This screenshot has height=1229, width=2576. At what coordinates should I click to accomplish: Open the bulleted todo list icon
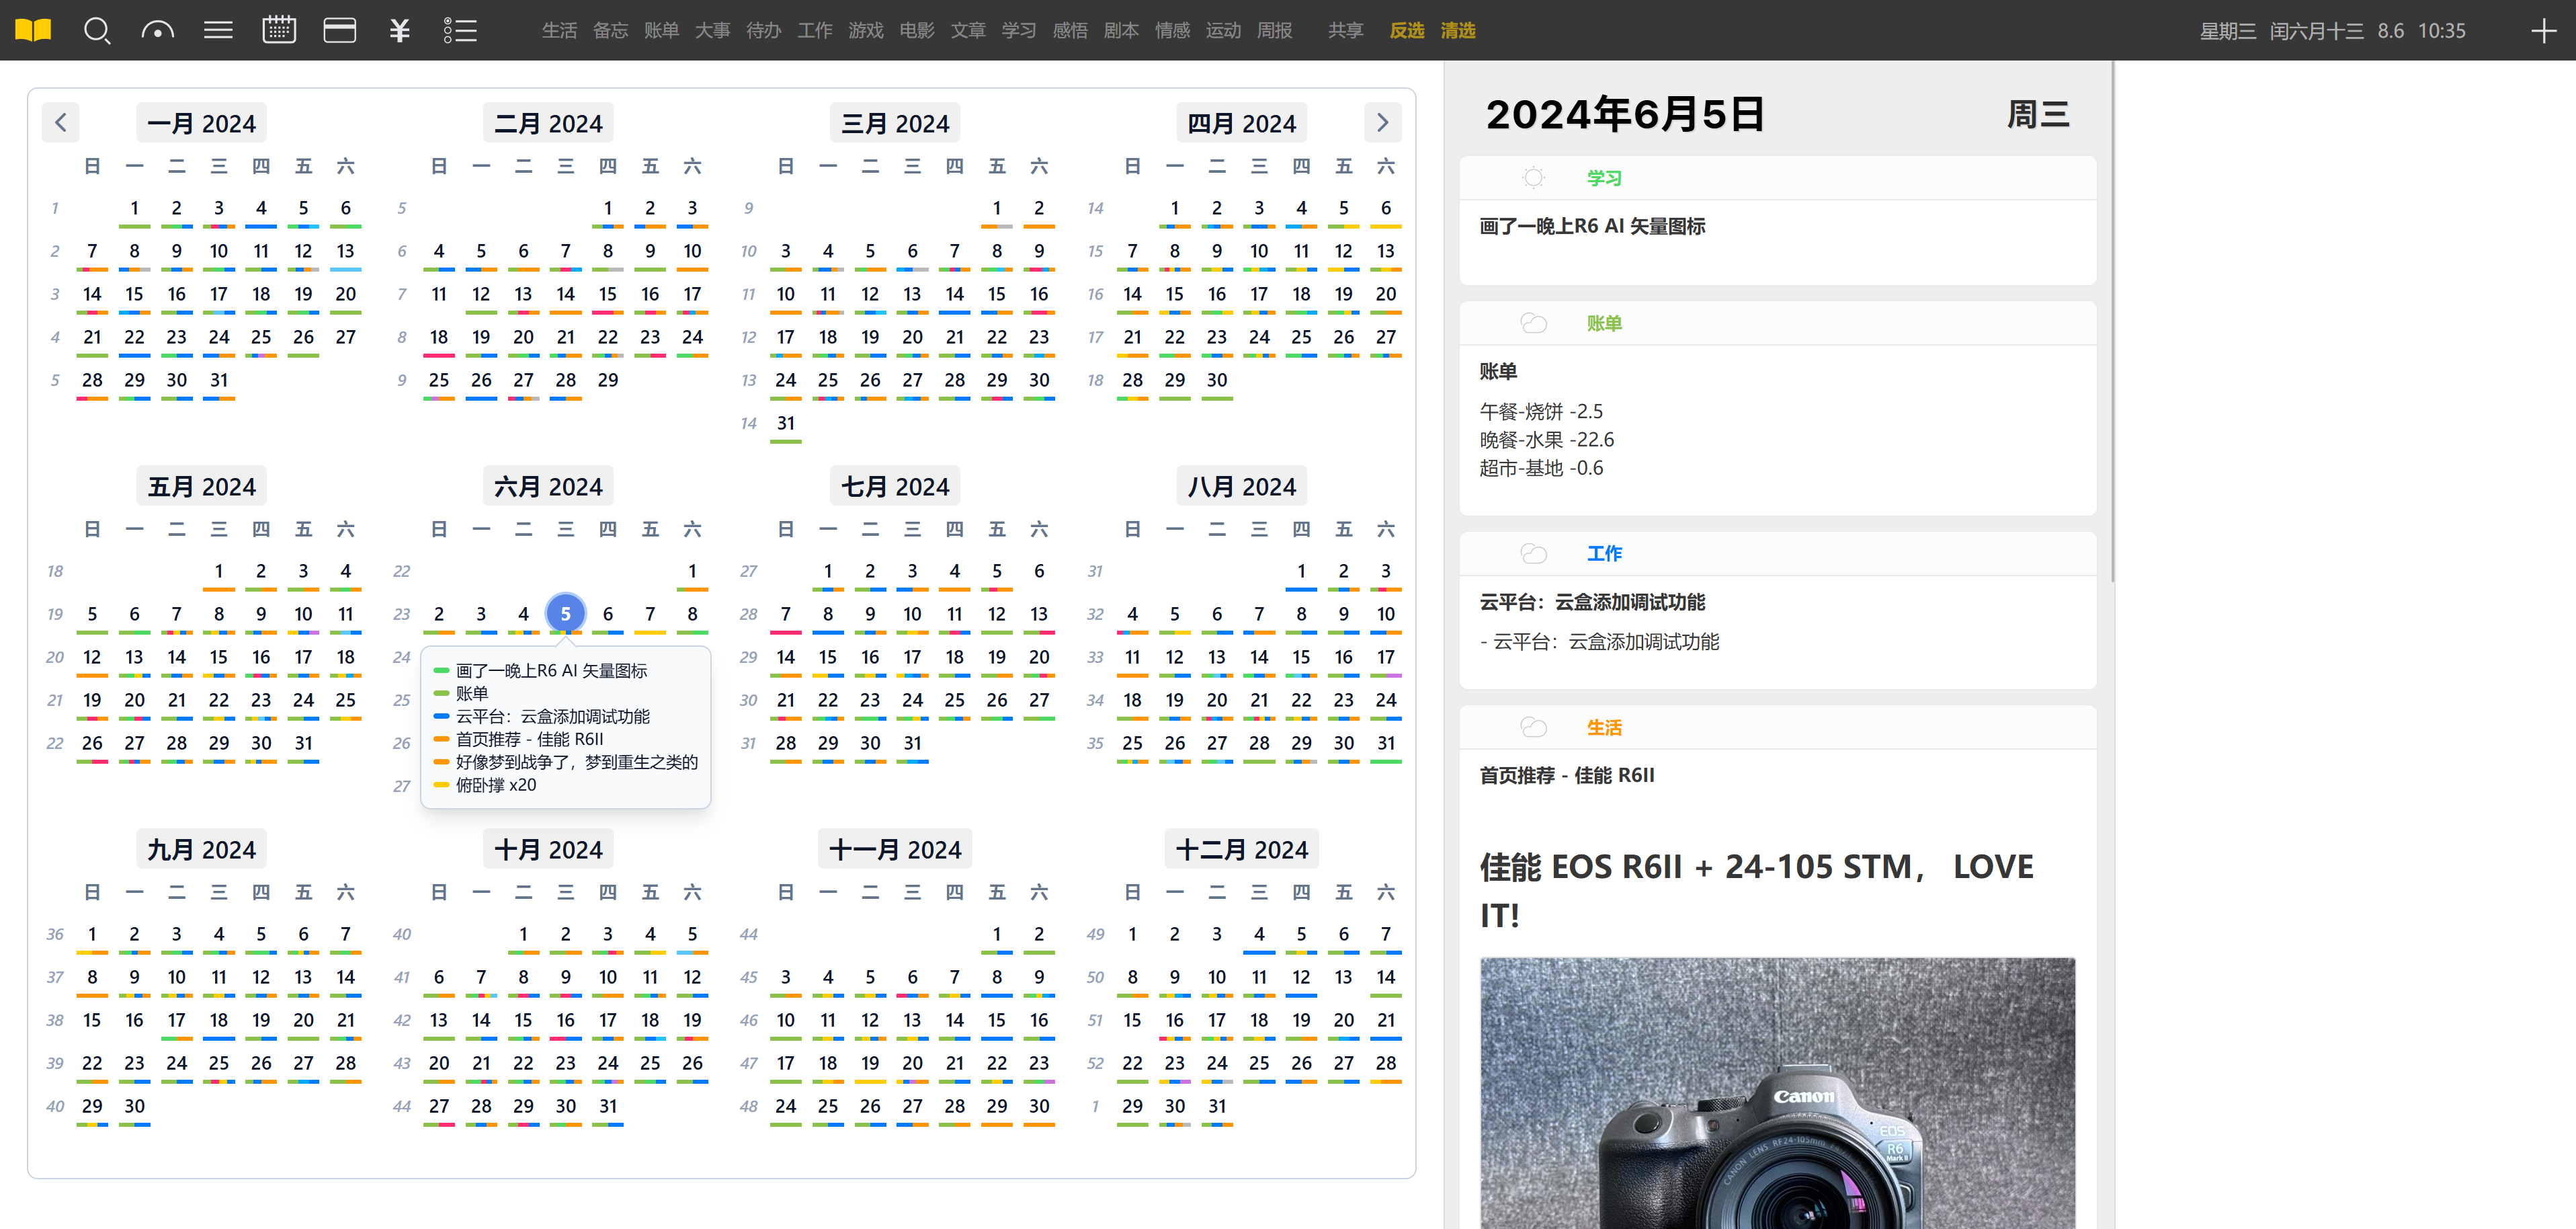coord(460,30)
